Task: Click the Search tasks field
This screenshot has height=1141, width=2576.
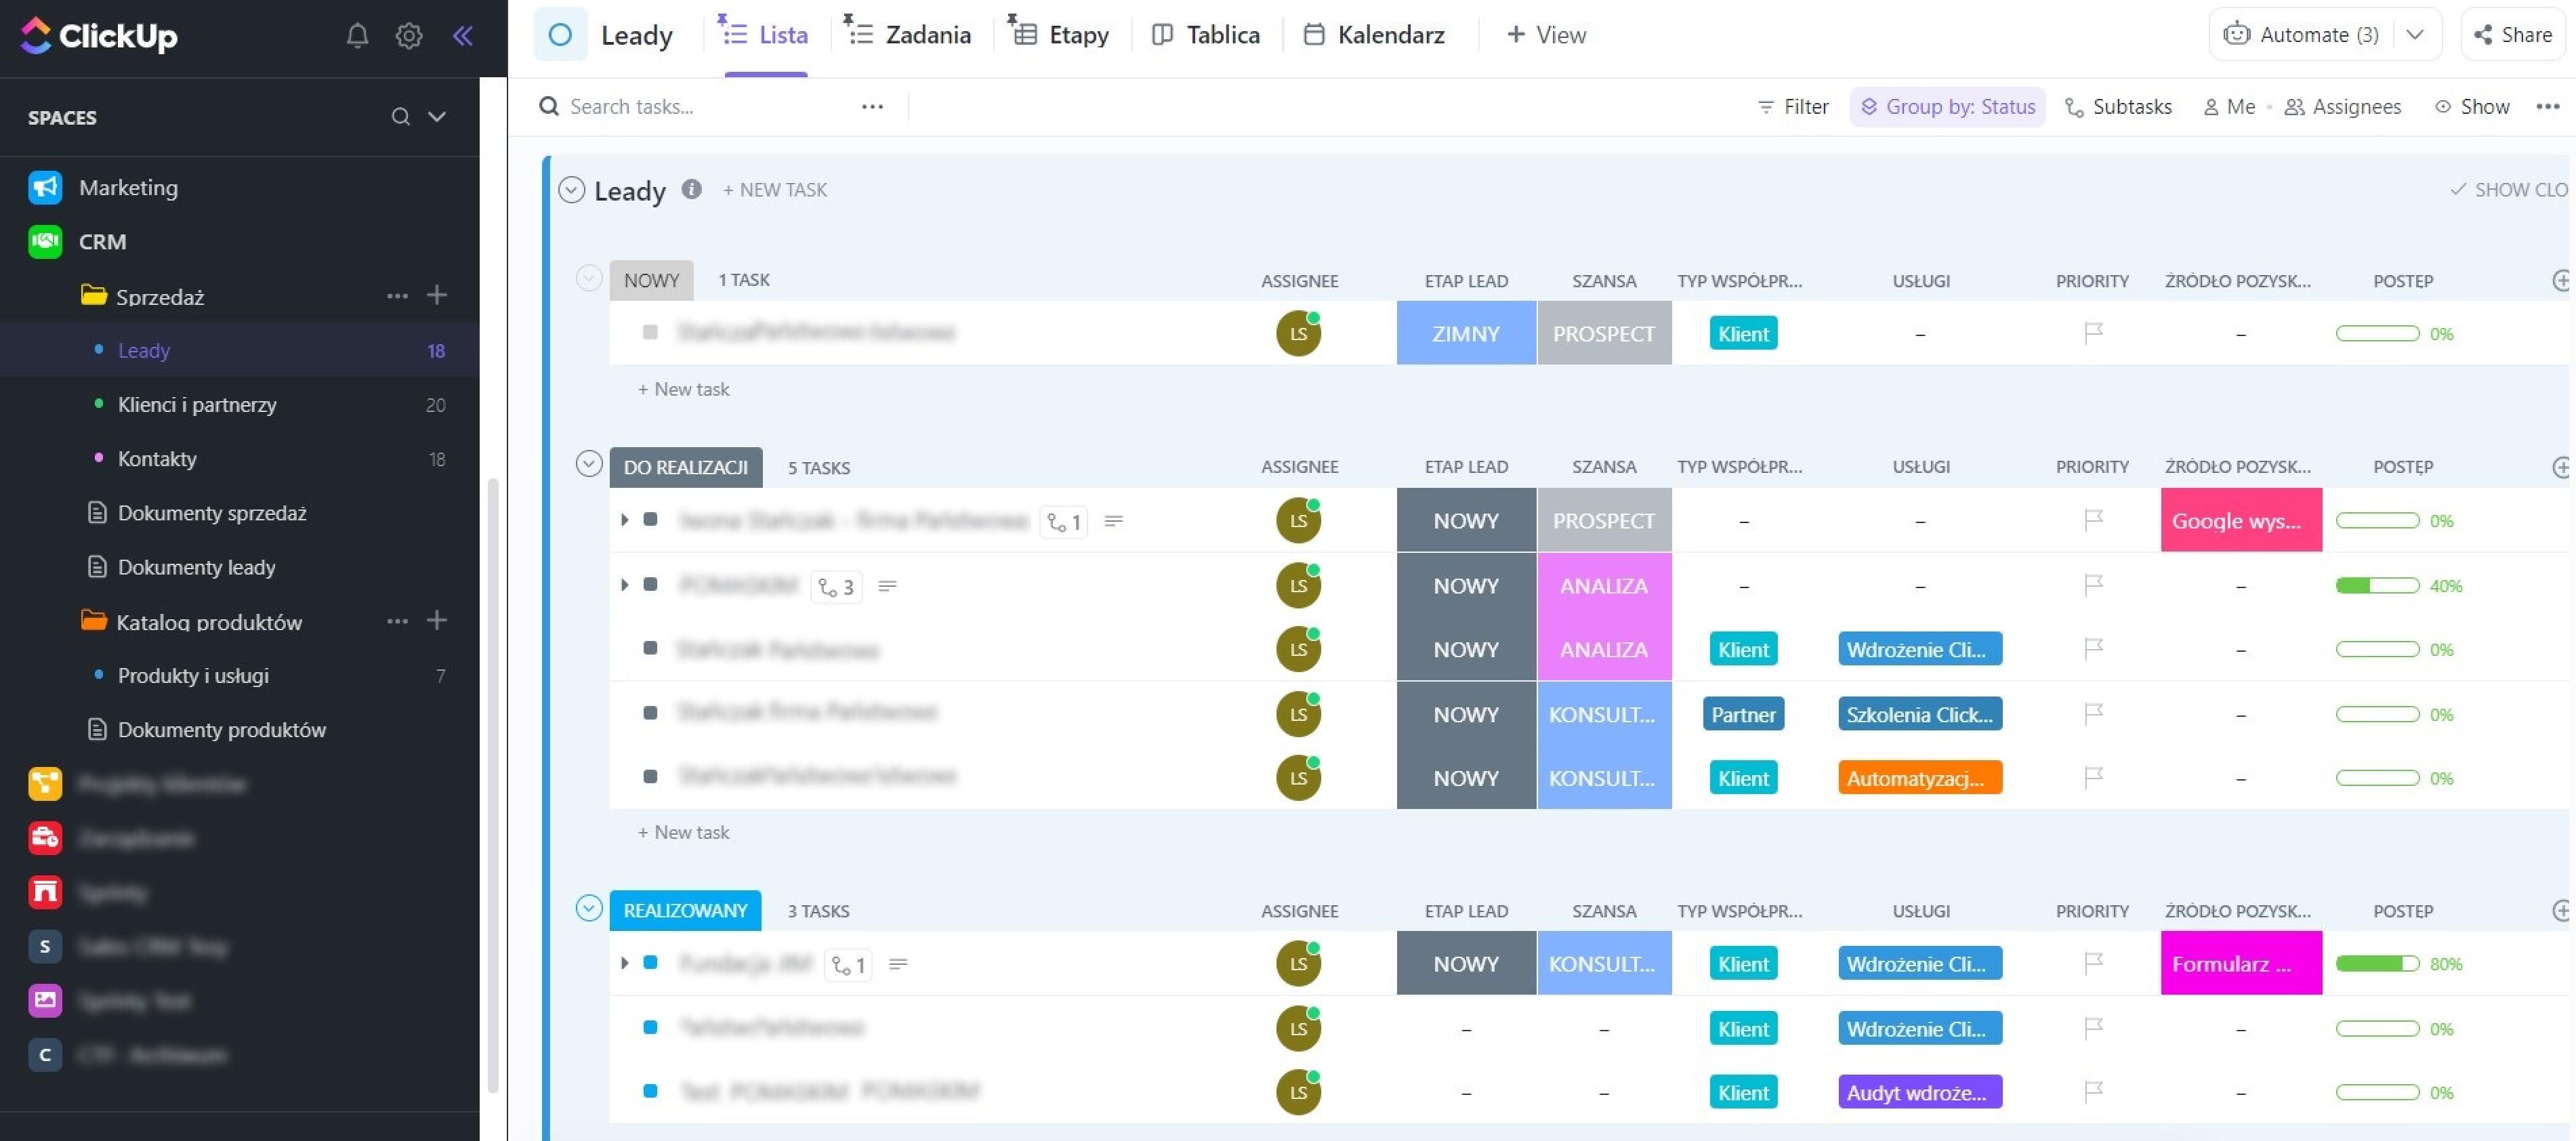Action: tap(700, 106)
